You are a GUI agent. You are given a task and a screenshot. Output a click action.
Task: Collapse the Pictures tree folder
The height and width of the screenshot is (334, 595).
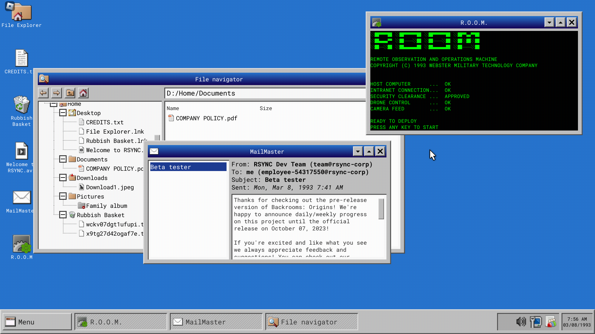tap(63, 196)
